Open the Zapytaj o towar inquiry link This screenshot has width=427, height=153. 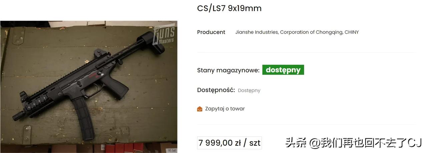click(225, 109)
